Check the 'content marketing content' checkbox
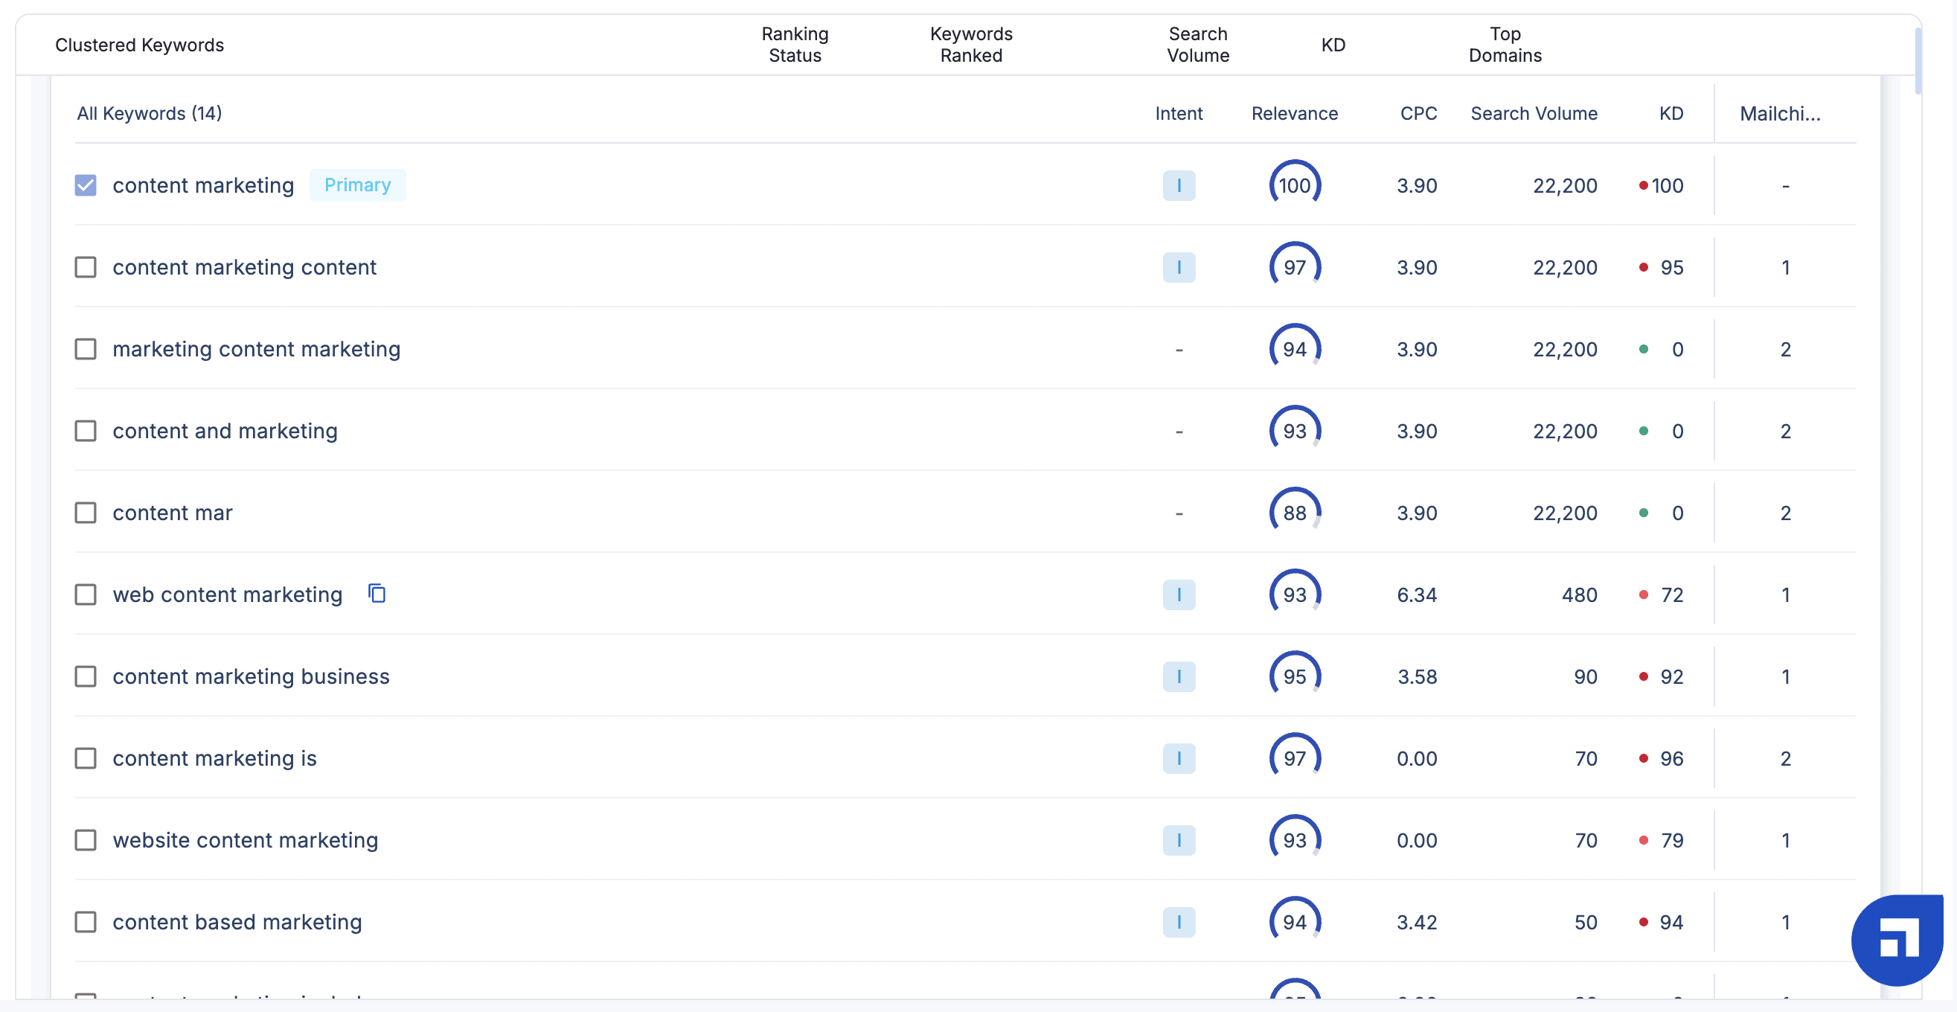 (86, 267)
